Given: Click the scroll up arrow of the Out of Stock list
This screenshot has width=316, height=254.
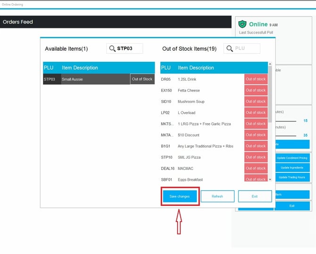Looking at the screenshot, I should point(270,64).
